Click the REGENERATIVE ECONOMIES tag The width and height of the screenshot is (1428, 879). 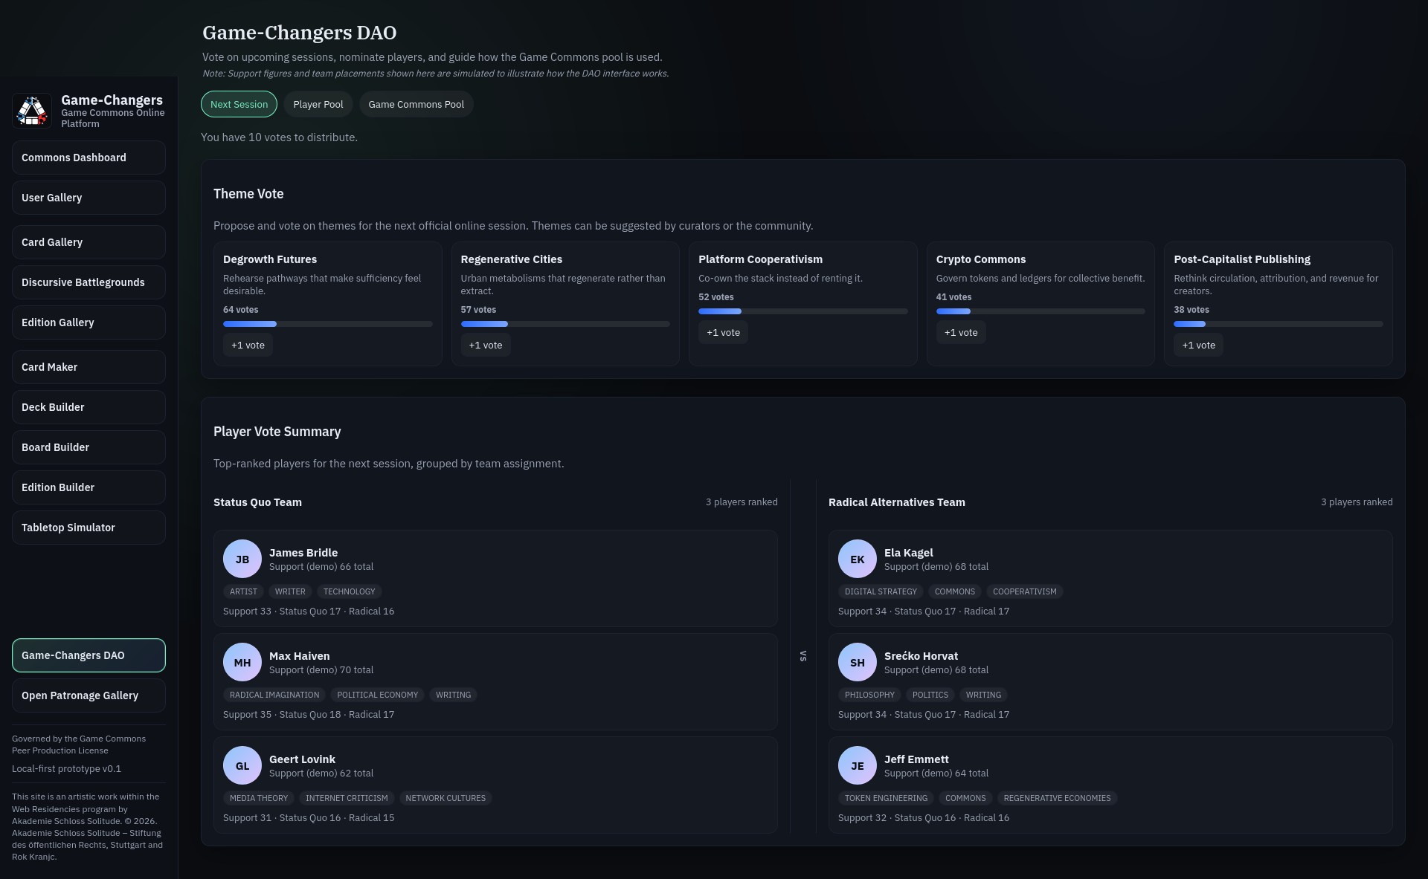tap(1057, 798)
